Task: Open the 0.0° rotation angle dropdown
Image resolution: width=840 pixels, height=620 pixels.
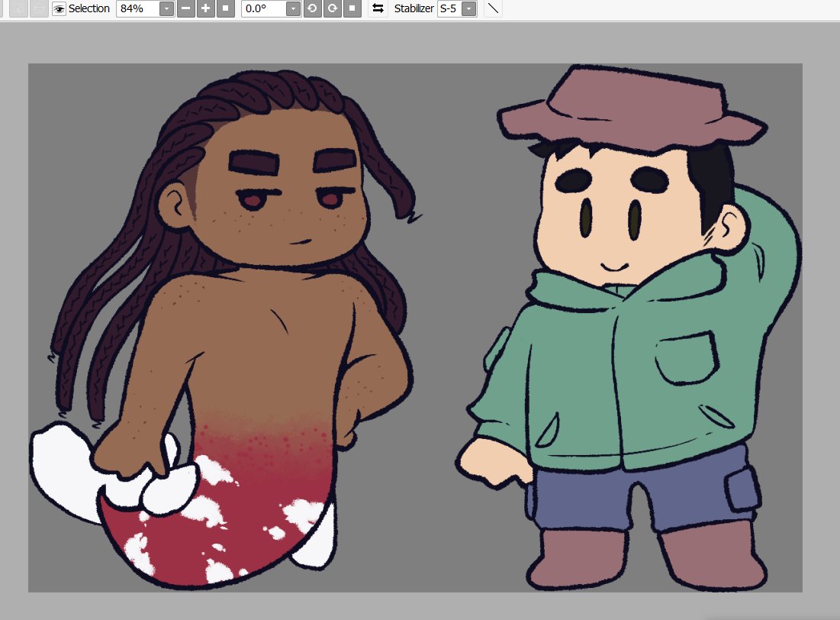Action: (x=293, y=9)
